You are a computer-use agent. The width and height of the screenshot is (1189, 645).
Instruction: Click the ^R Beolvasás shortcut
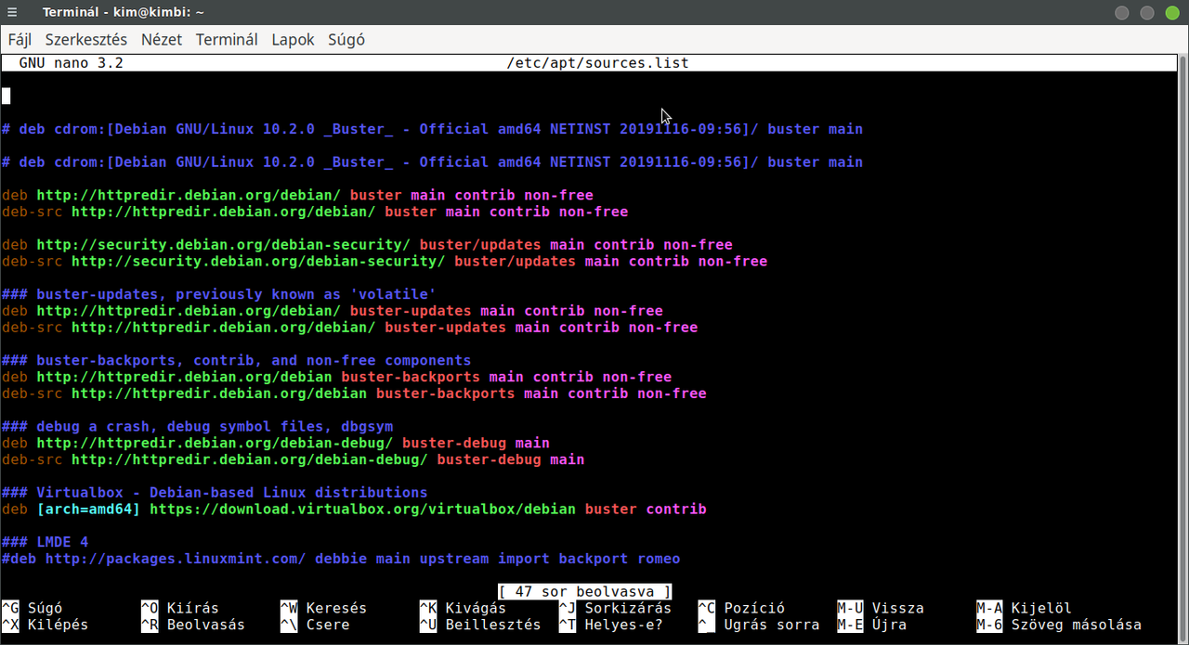click(193, 625)
